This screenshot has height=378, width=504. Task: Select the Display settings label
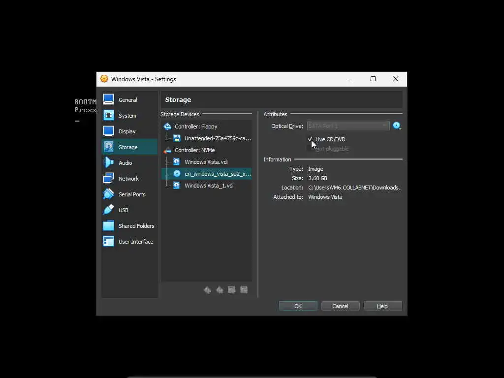(x=127, y=131)
